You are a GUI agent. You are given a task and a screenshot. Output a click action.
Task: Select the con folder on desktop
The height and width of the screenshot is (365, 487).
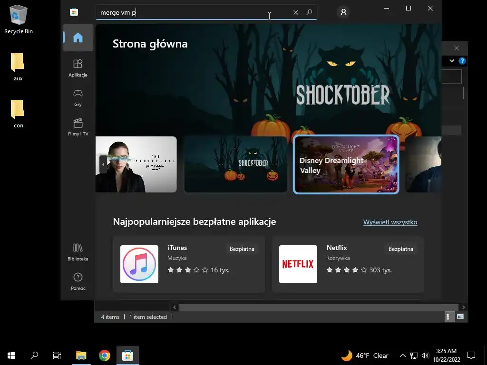(18, 114)
